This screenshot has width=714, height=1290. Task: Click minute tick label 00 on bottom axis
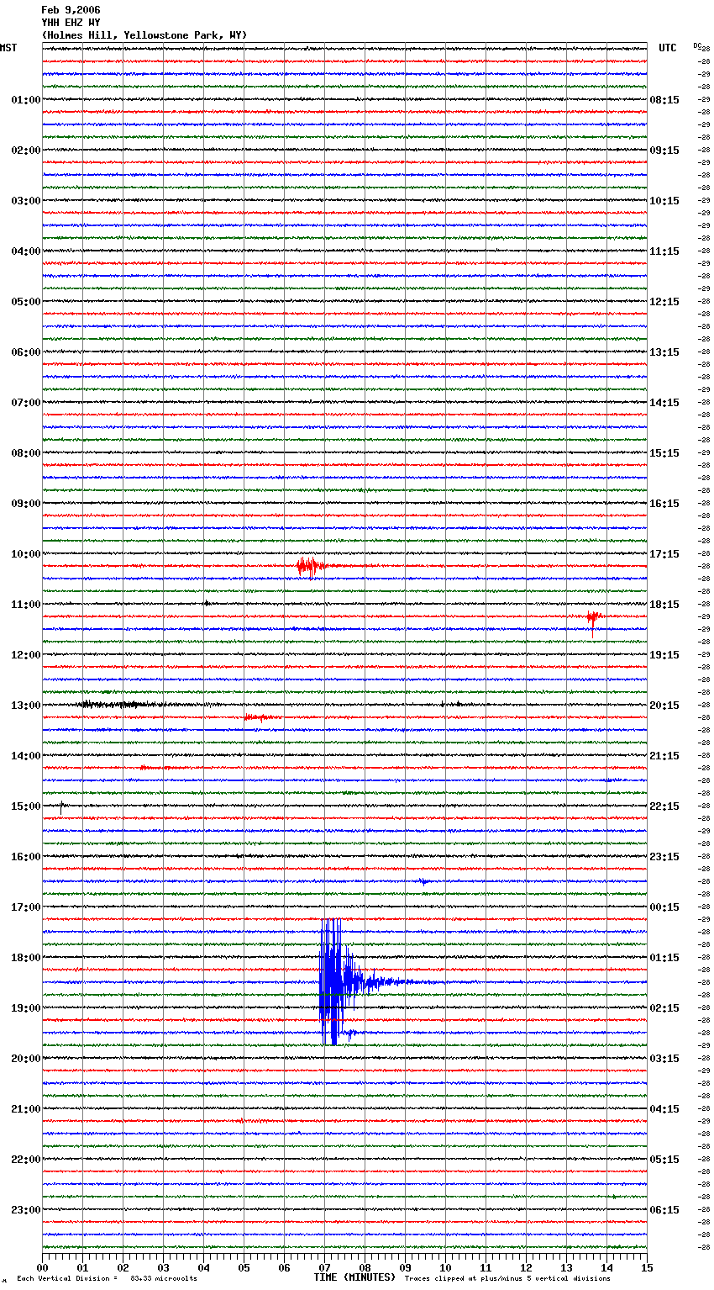pos(43,1267)
